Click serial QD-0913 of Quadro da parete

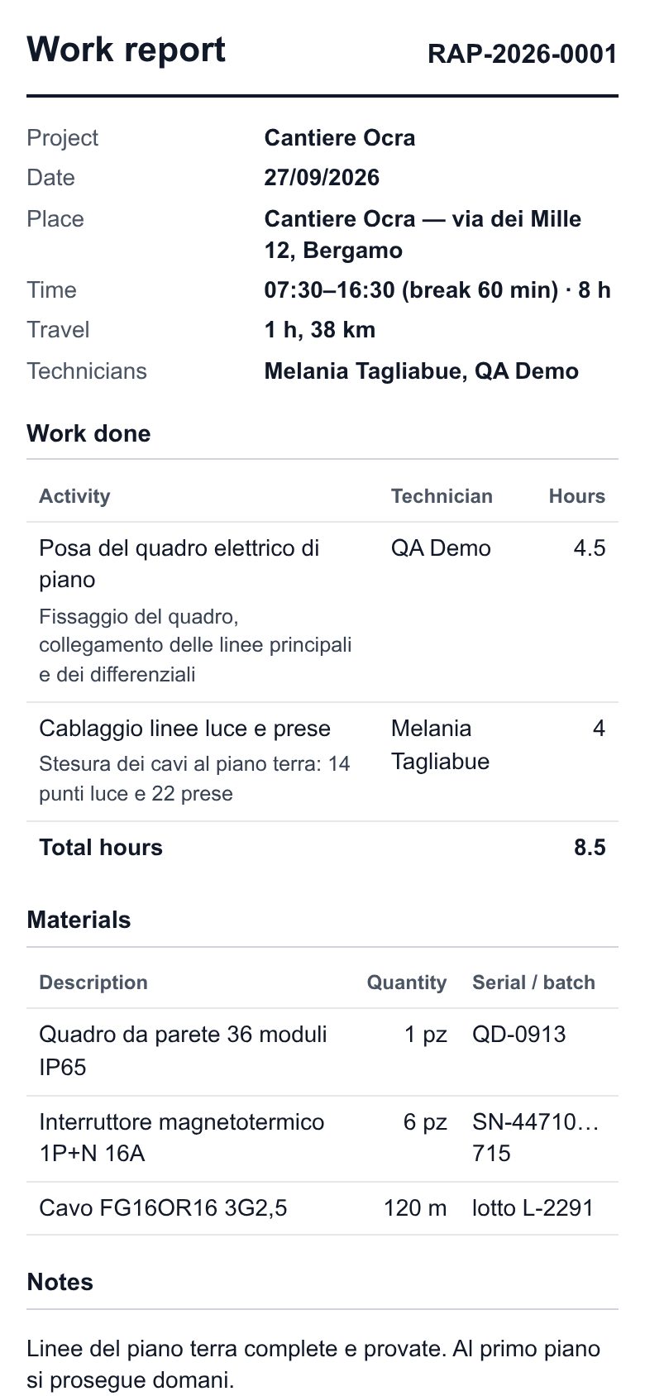[x=519, y=1035]
